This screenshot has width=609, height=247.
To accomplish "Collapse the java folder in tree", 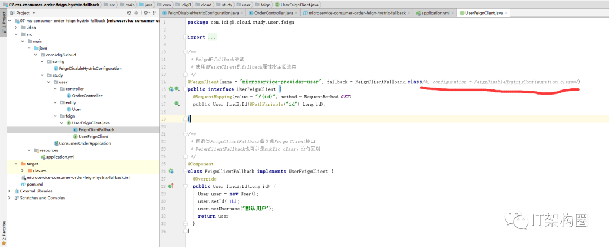I will tap(29, 48).
